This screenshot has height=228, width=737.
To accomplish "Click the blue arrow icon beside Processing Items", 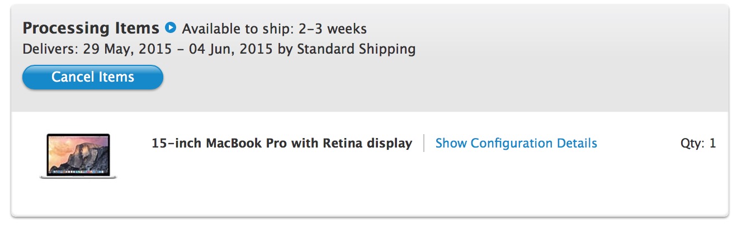I will (x=171, y=27).
